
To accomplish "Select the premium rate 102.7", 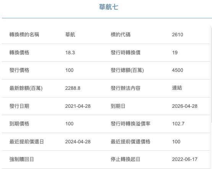I will click(178, 123).
